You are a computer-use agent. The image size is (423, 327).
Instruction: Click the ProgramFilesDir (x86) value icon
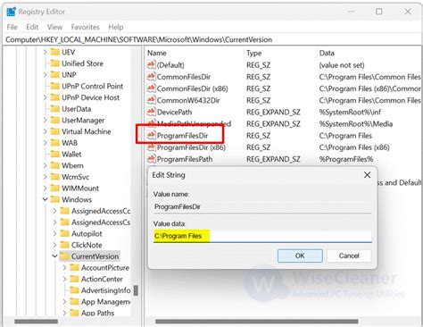[151, 147]
